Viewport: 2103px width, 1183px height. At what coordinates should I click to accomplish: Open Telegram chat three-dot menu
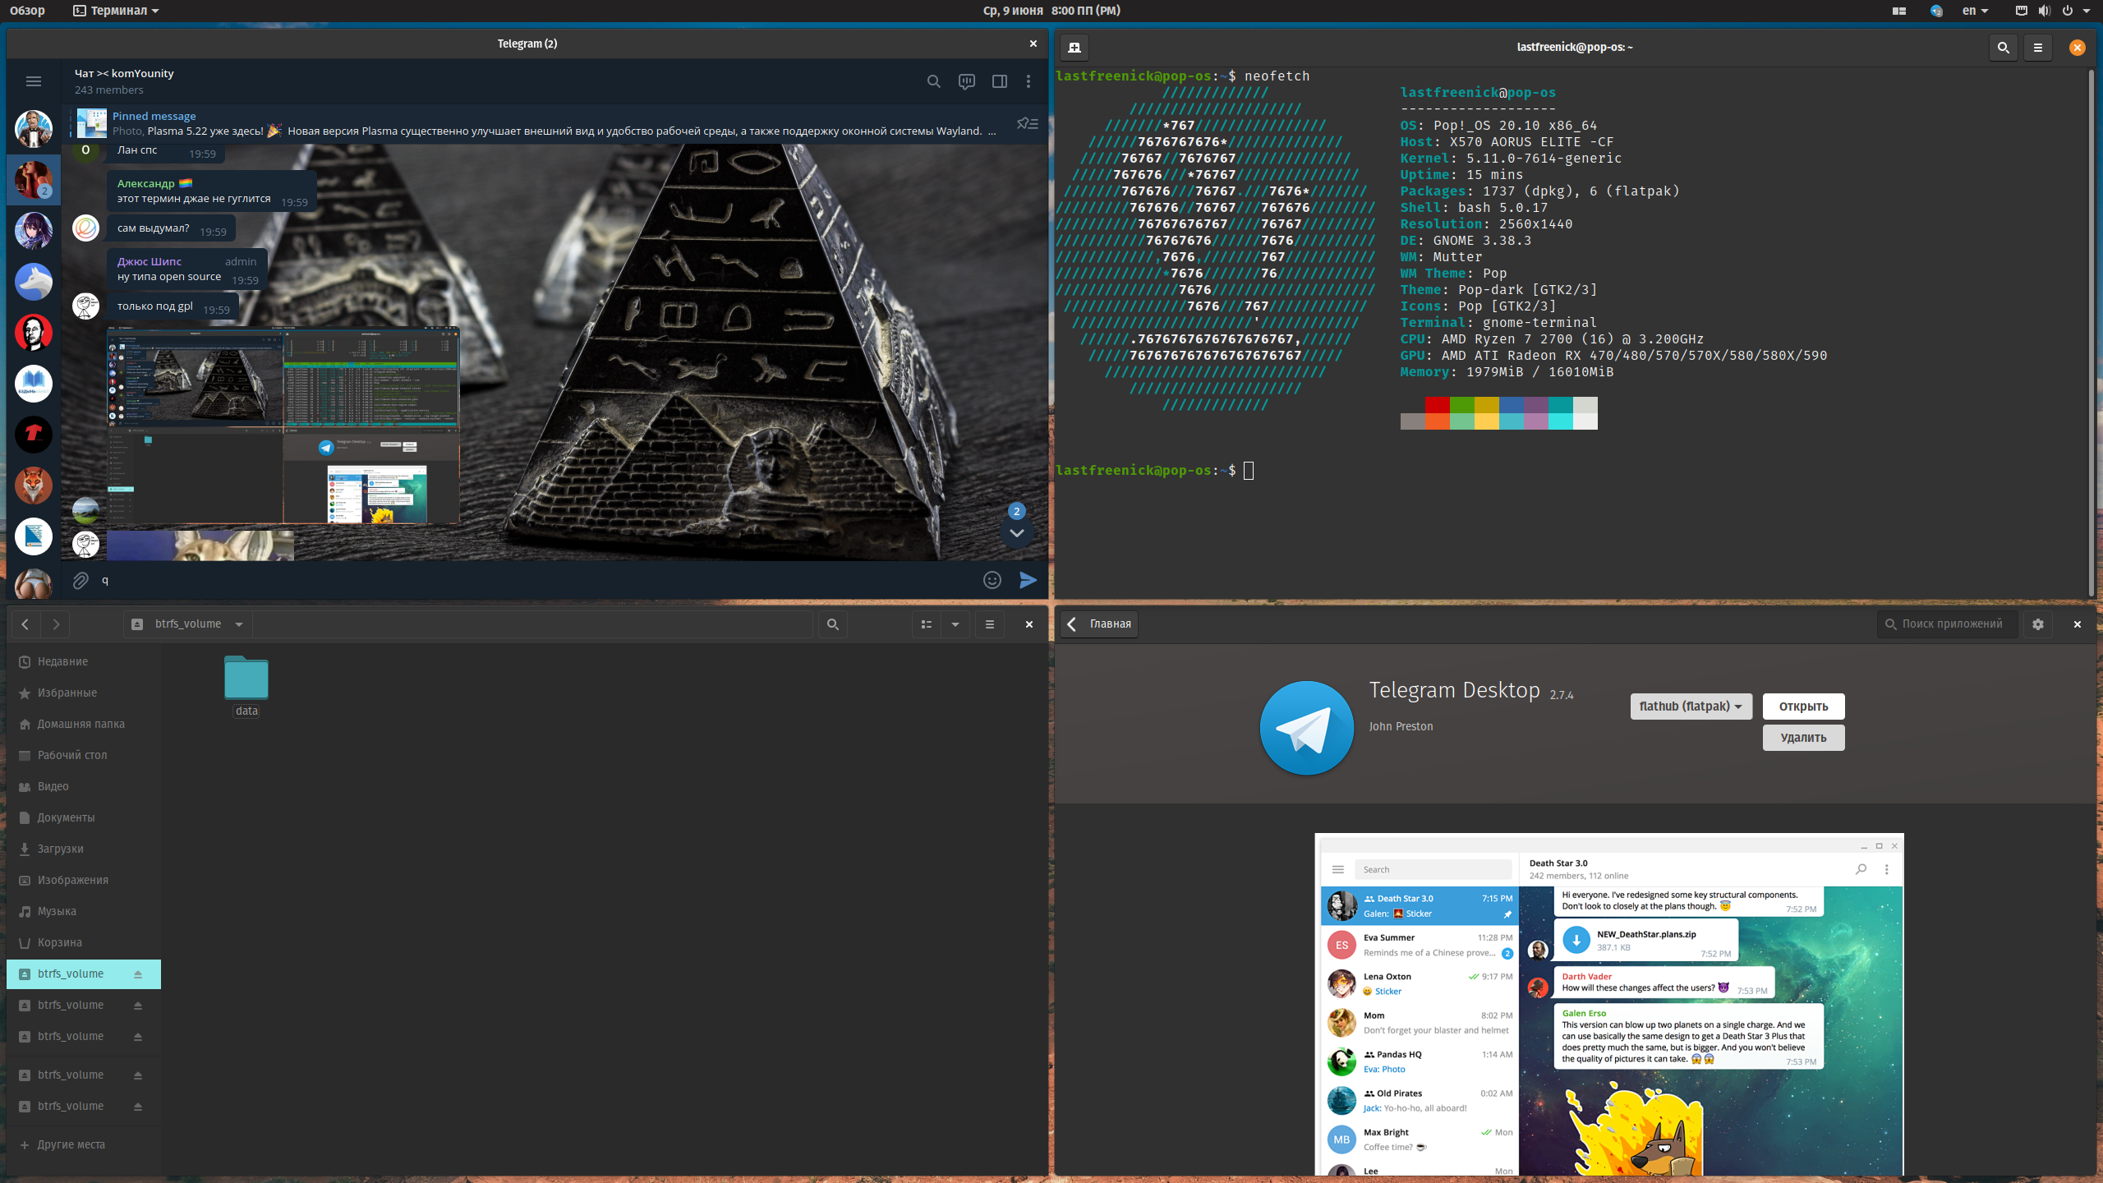pos(1028,81)
